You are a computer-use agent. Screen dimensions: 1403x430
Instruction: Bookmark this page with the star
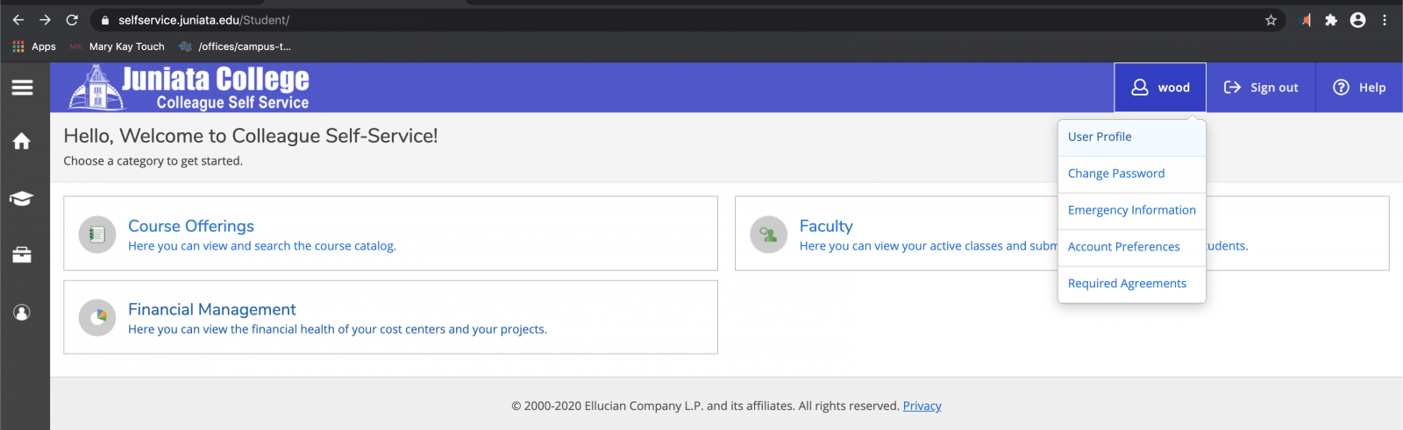tap(1271, 20)
